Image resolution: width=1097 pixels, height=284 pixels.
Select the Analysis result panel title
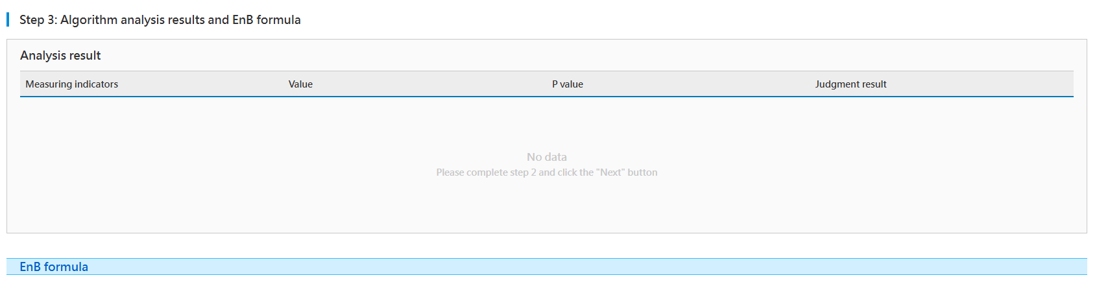pos(60,55)
